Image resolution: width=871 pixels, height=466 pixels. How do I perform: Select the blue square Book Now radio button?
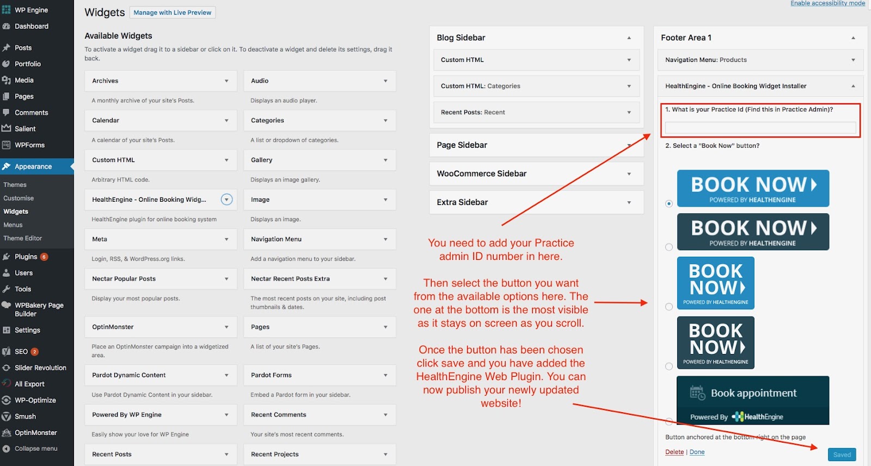point(669,307)
